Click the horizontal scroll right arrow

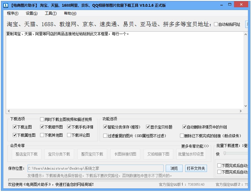tap(241, 111)
